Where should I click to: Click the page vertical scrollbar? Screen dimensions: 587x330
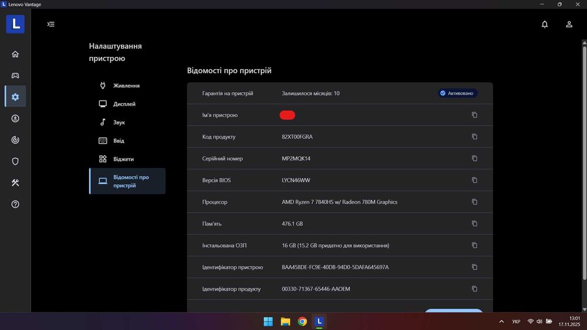[585, 163]
